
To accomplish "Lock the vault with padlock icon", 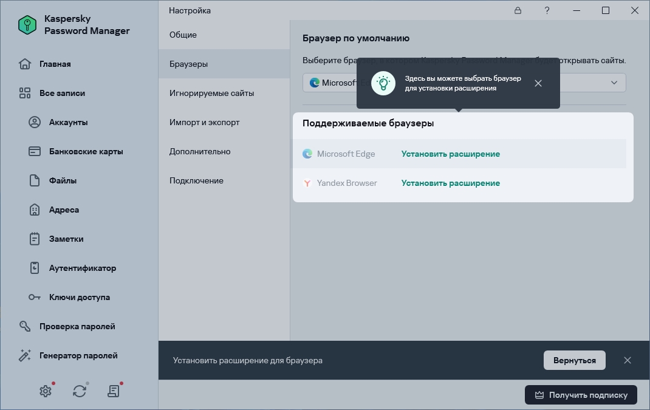I will [x=518, y=10].
